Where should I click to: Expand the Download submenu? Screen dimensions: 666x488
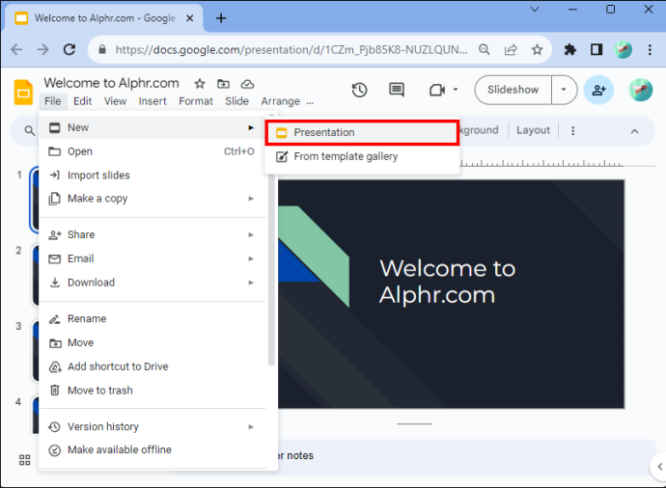point(153,283)
